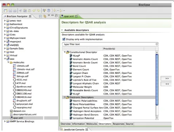Minimize the Bioclipse Navigator panel

click(x=53, y=15)
